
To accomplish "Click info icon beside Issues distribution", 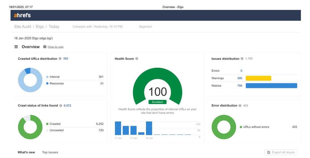I will pos(242,59).
